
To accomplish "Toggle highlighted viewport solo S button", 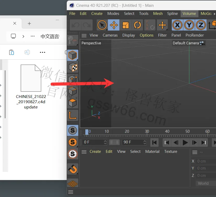I will (73, 130).
